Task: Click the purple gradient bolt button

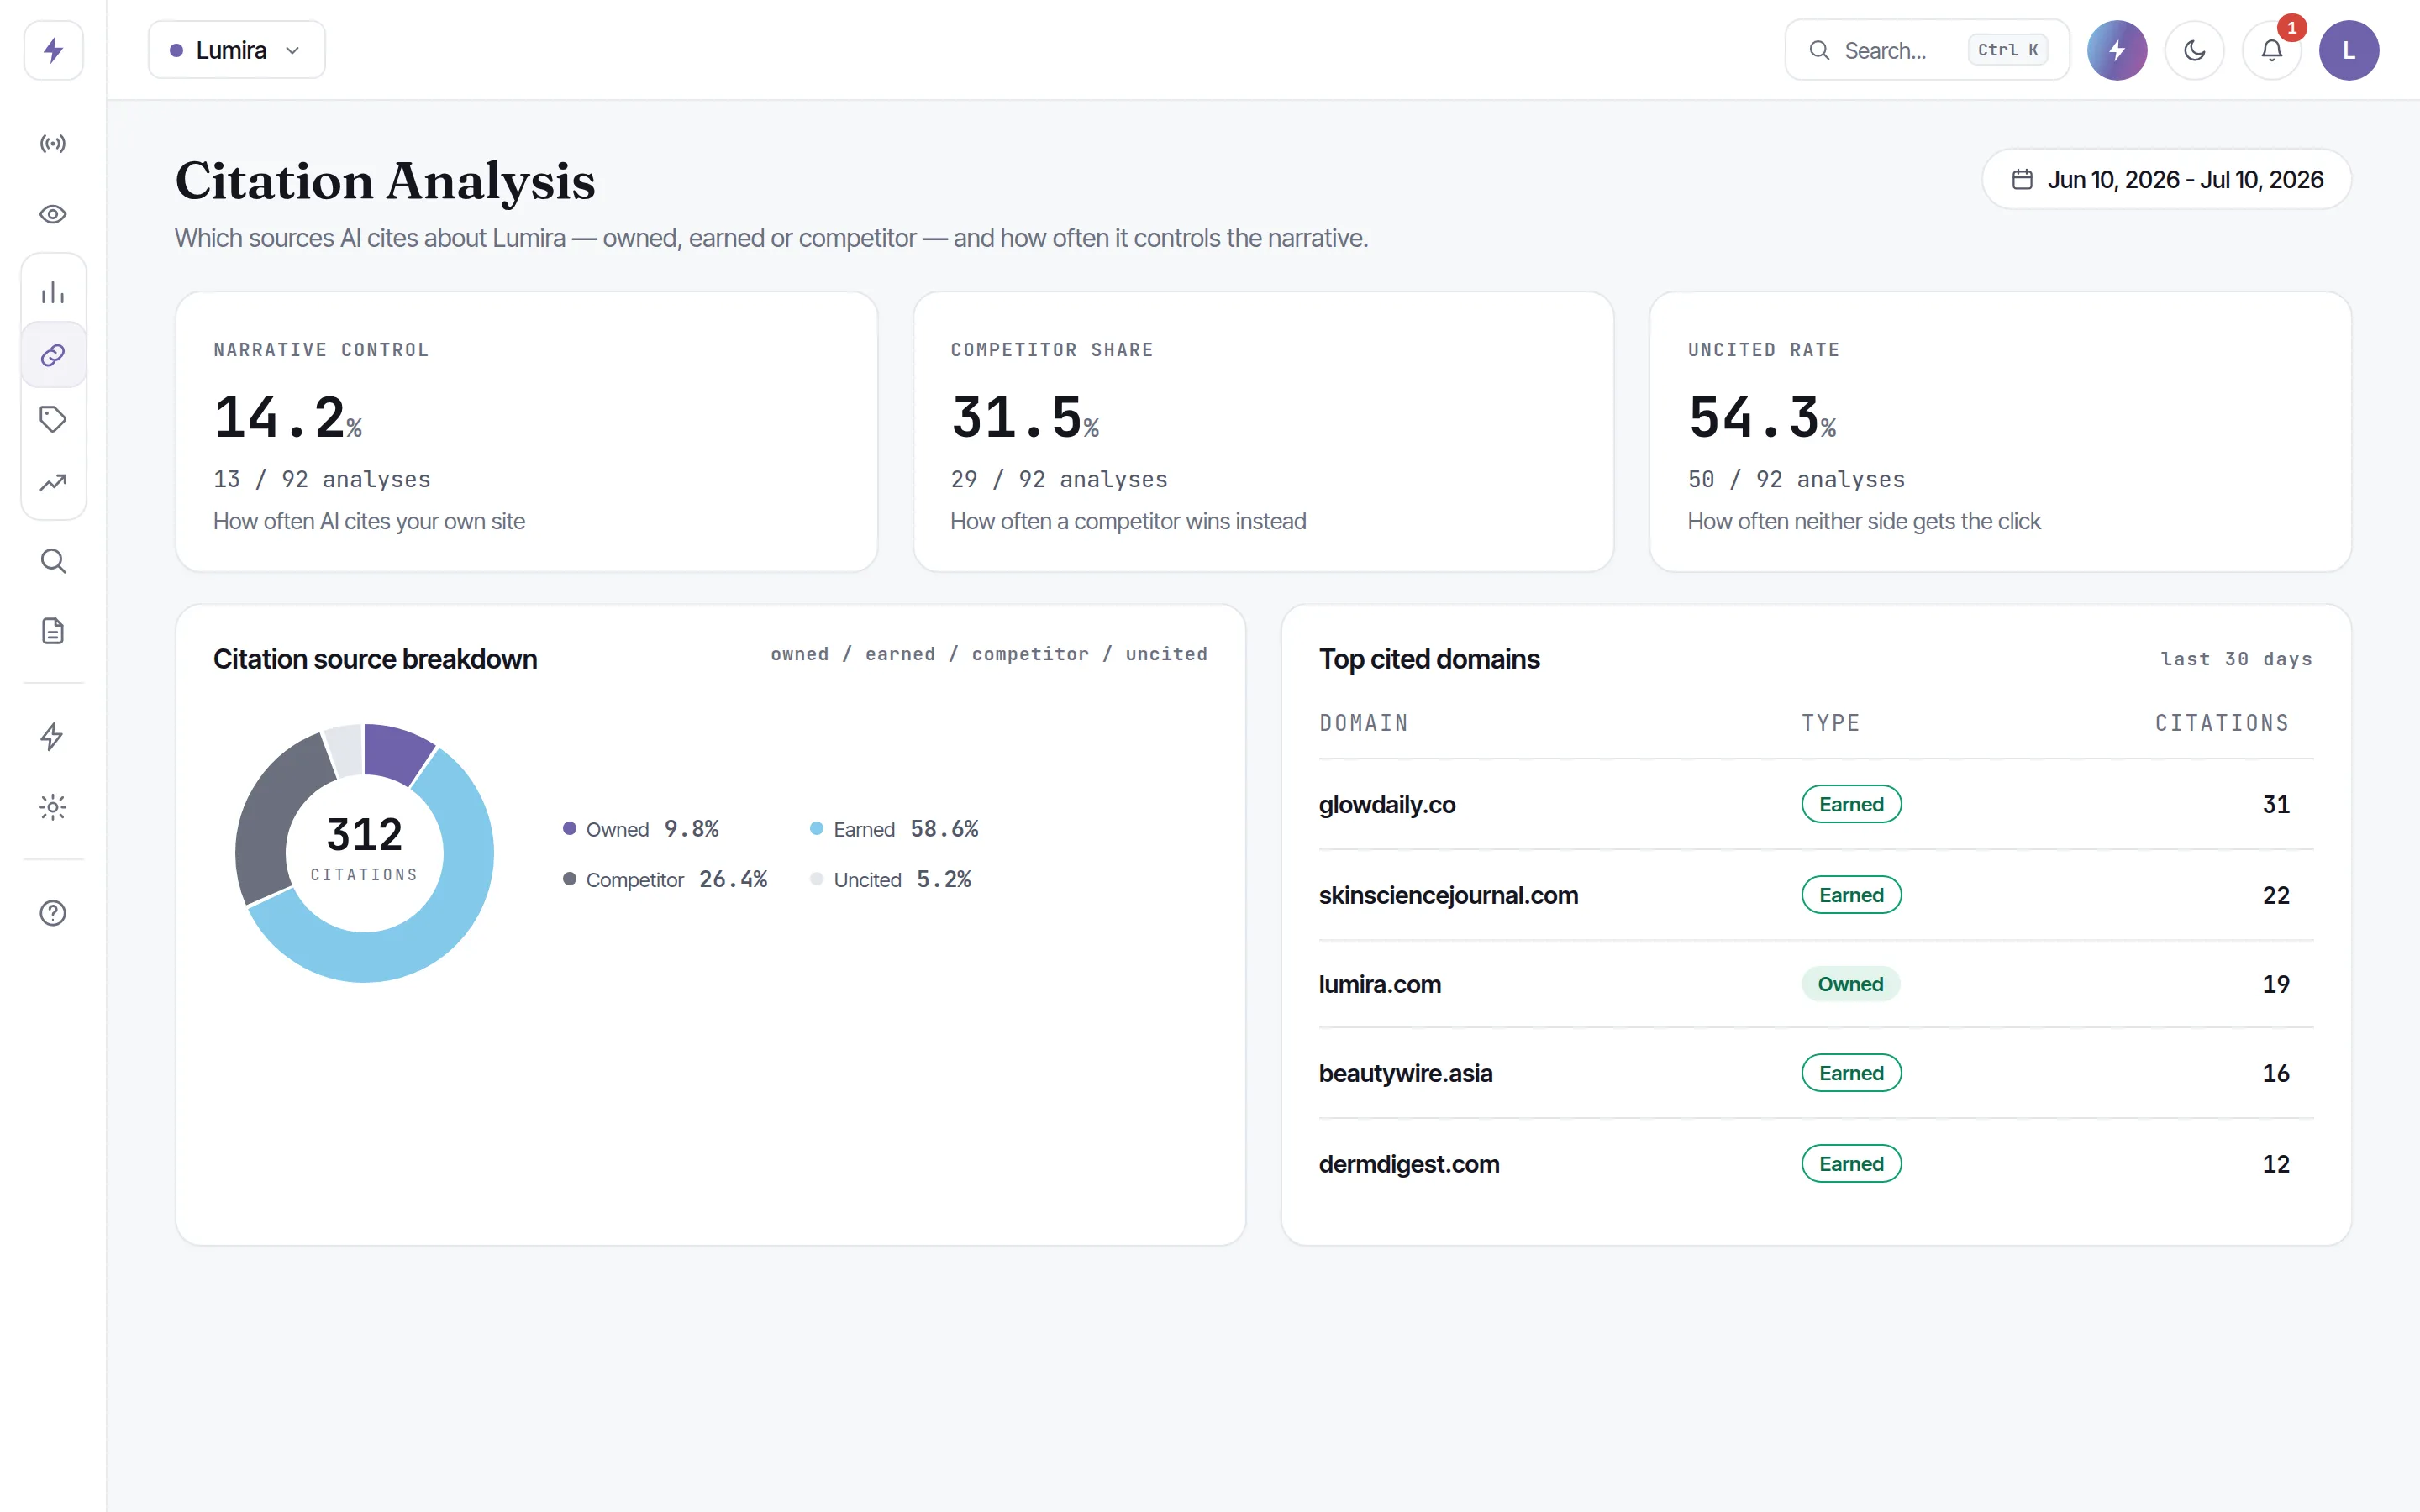Action: tap(2117, 50)
